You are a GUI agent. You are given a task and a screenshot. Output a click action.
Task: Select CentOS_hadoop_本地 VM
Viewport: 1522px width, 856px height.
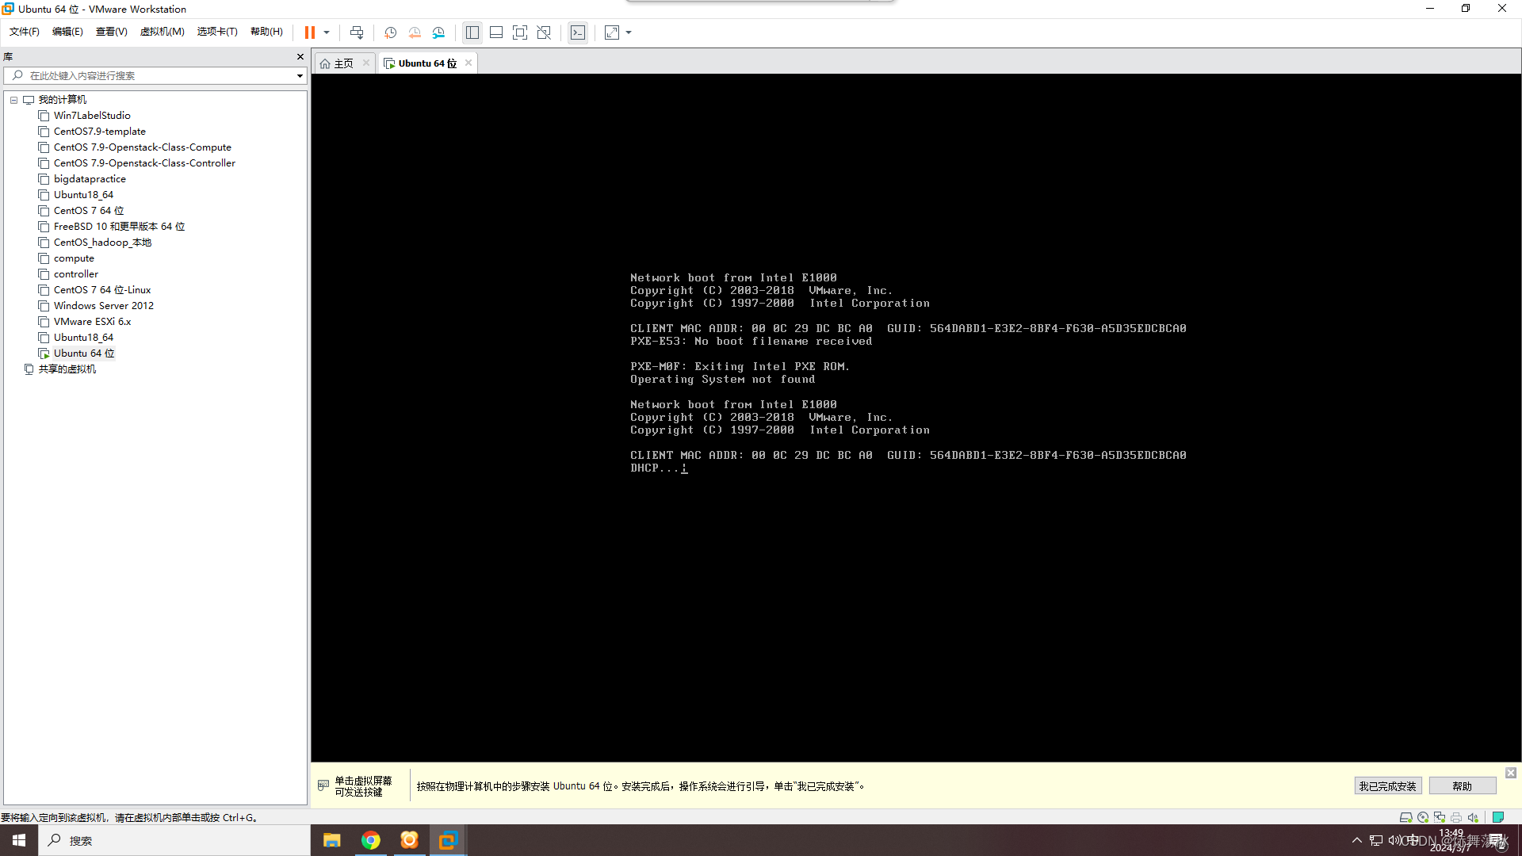tap(102, 243)
